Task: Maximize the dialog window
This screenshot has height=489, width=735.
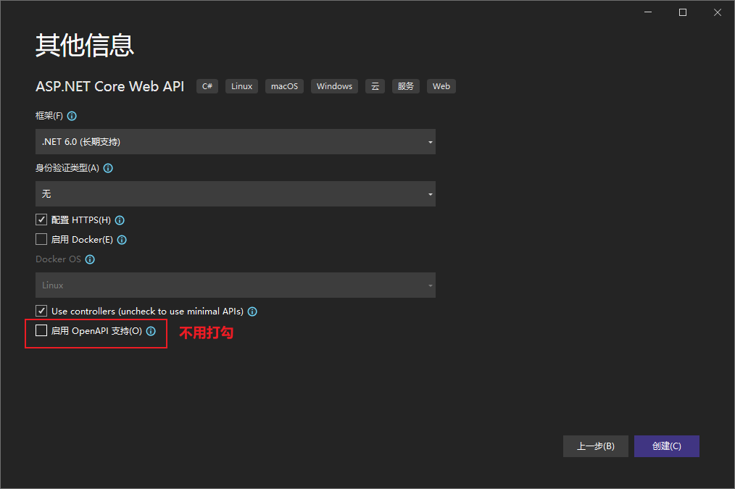Action: (682, 12)
